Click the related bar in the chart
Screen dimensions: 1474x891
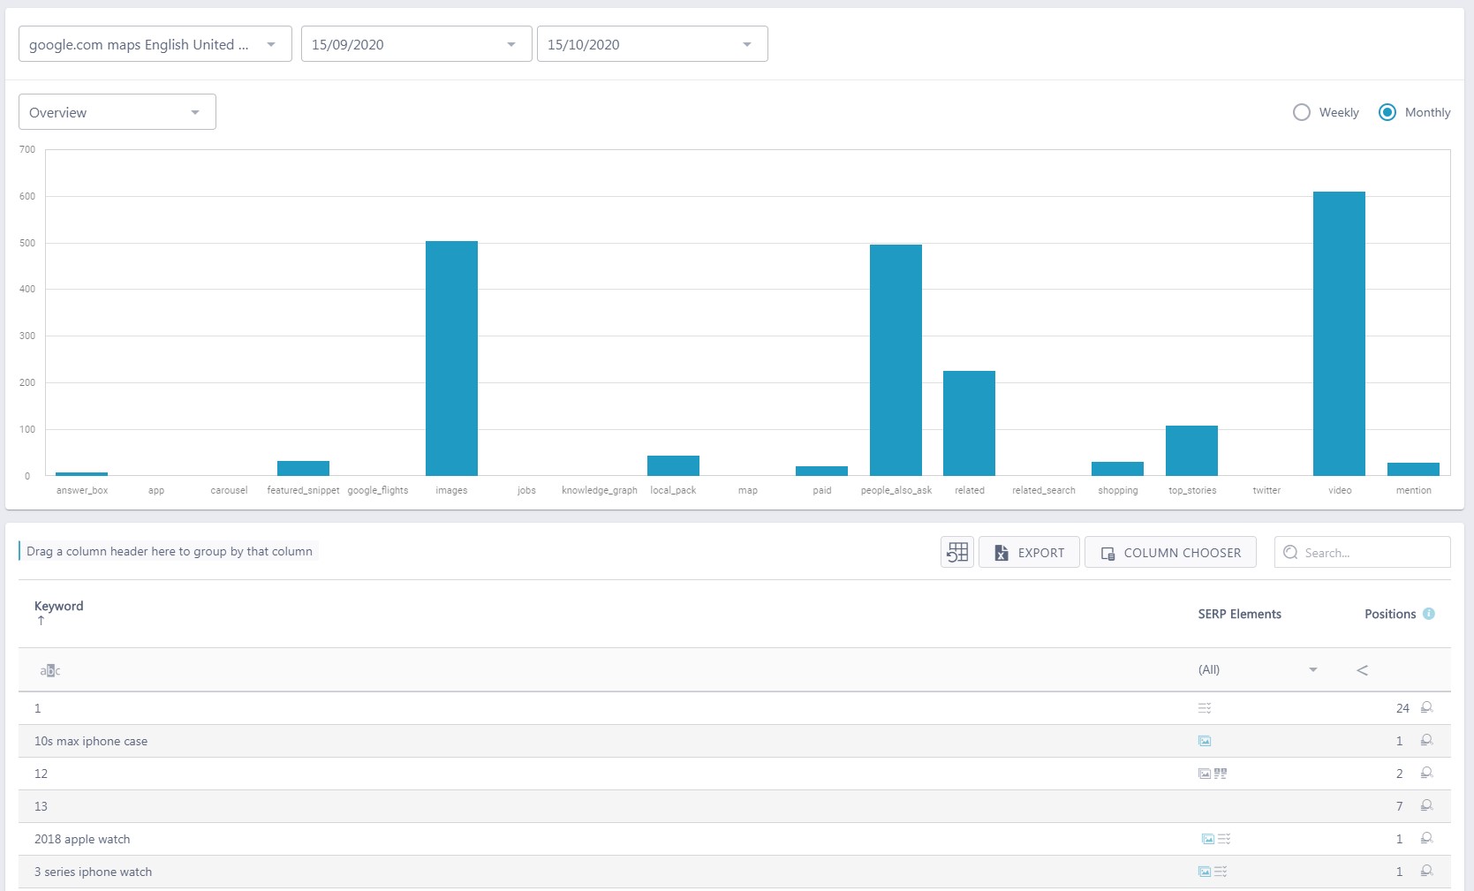pos(969,423)
